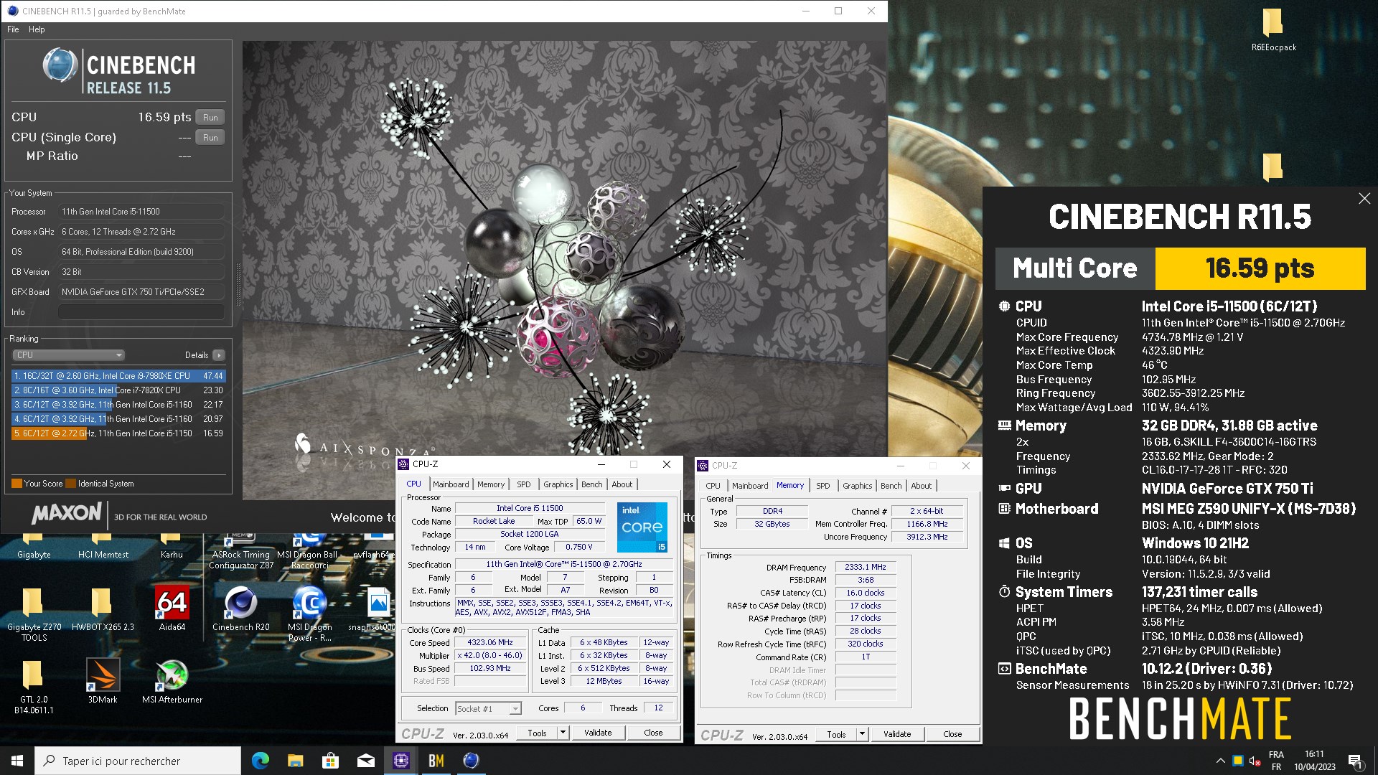Open Microsoft Store from taskbar
1378x775 pixels.
[330, 761]
